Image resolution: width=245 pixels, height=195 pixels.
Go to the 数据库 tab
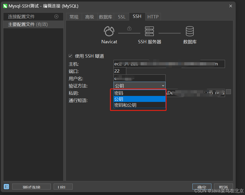106,17
